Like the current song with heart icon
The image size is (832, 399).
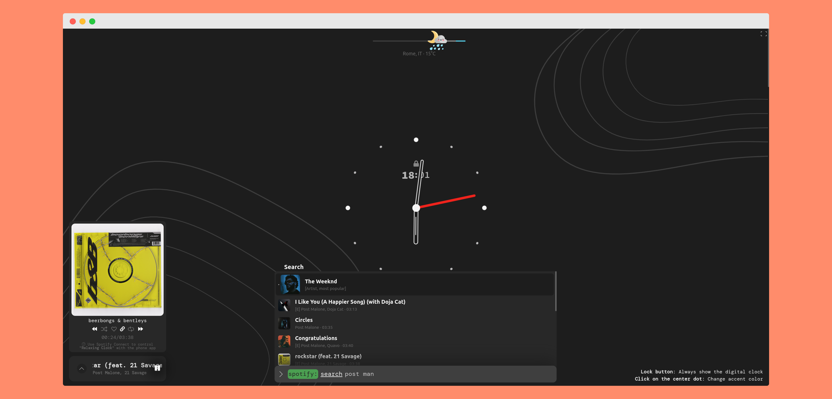pyautogui.click(x=114, y=329)
